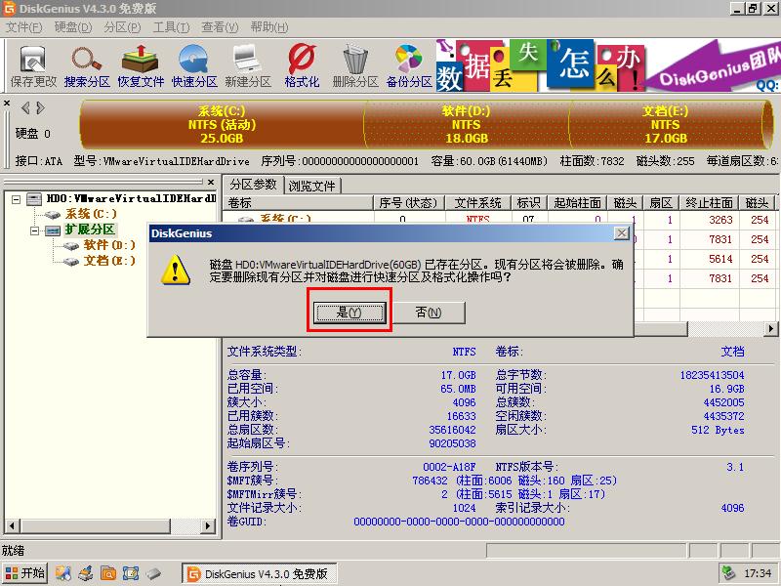The width and height of the screenshot is (781, 586).
Task: Open the 搜索分区 search partition tool
Action: click(87, 65)
